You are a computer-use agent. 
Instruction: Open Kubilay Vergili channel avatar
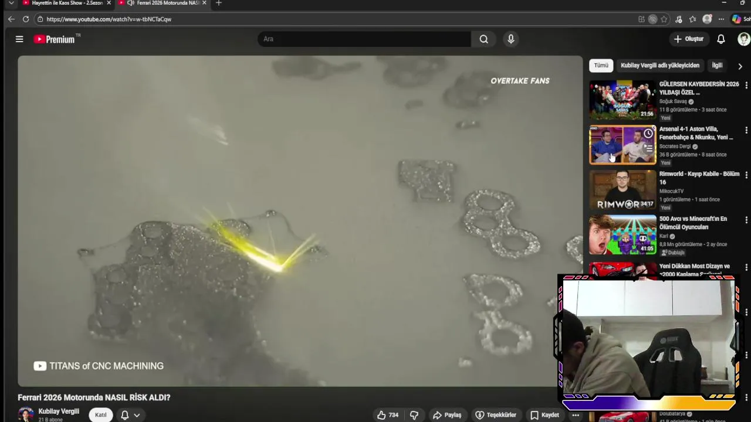coord(26,414)
